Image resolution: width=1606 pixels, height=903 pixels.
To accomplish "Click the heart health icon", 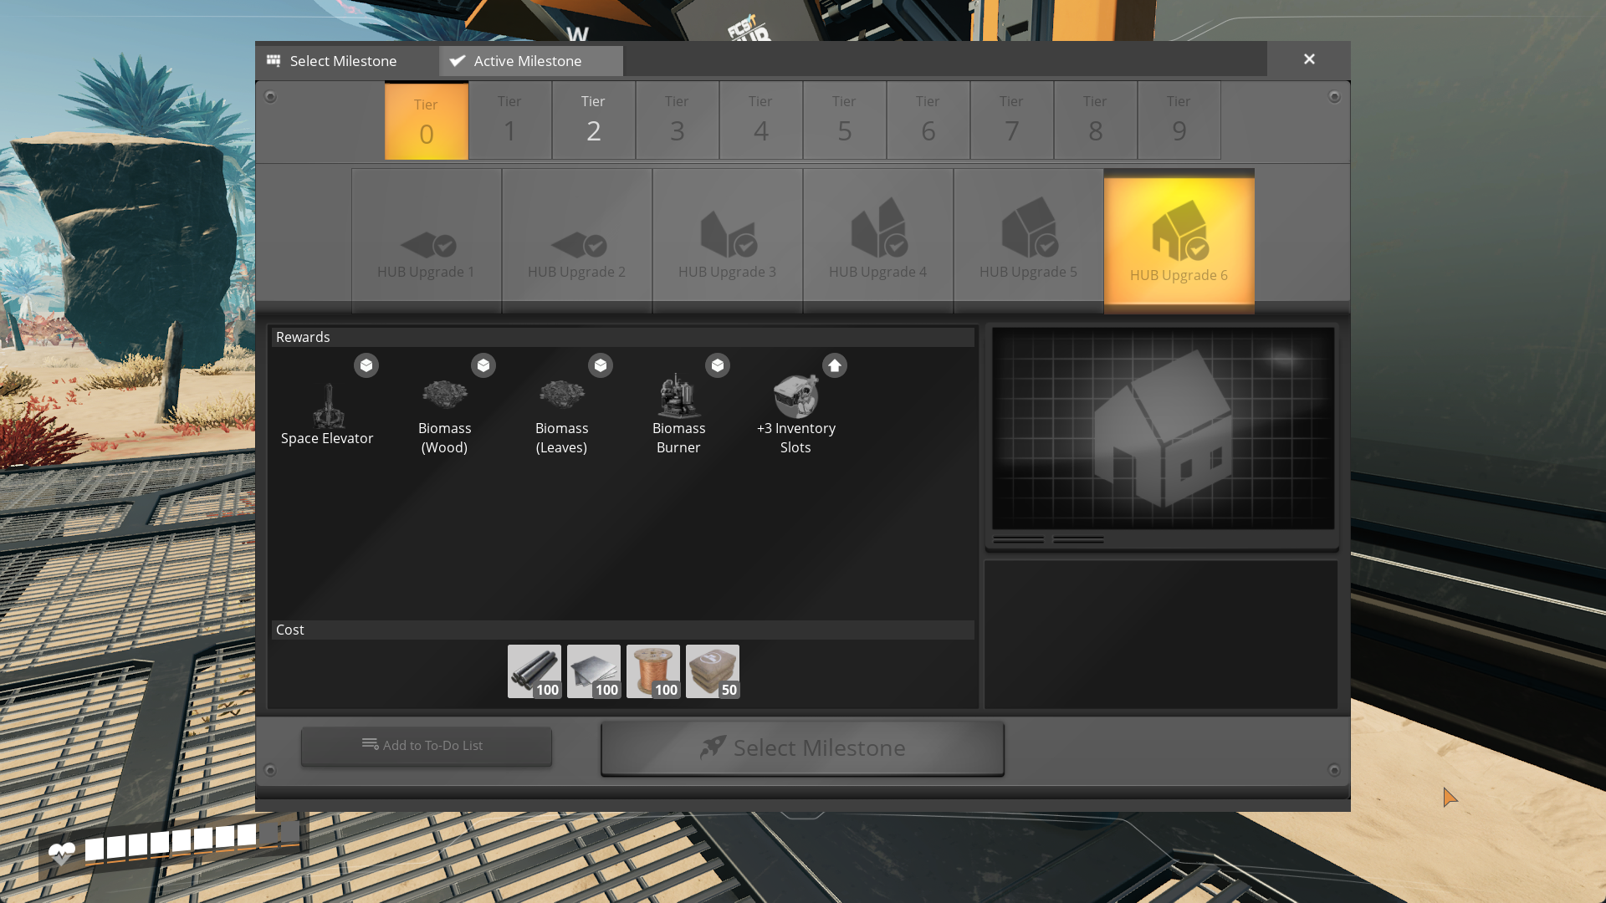I will [62, 854].
